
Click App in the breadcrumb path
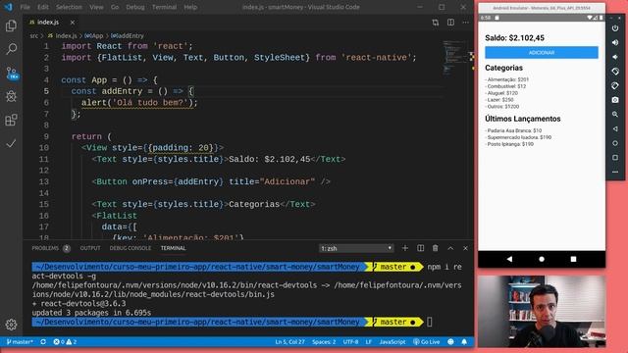(x=94, y=36)
